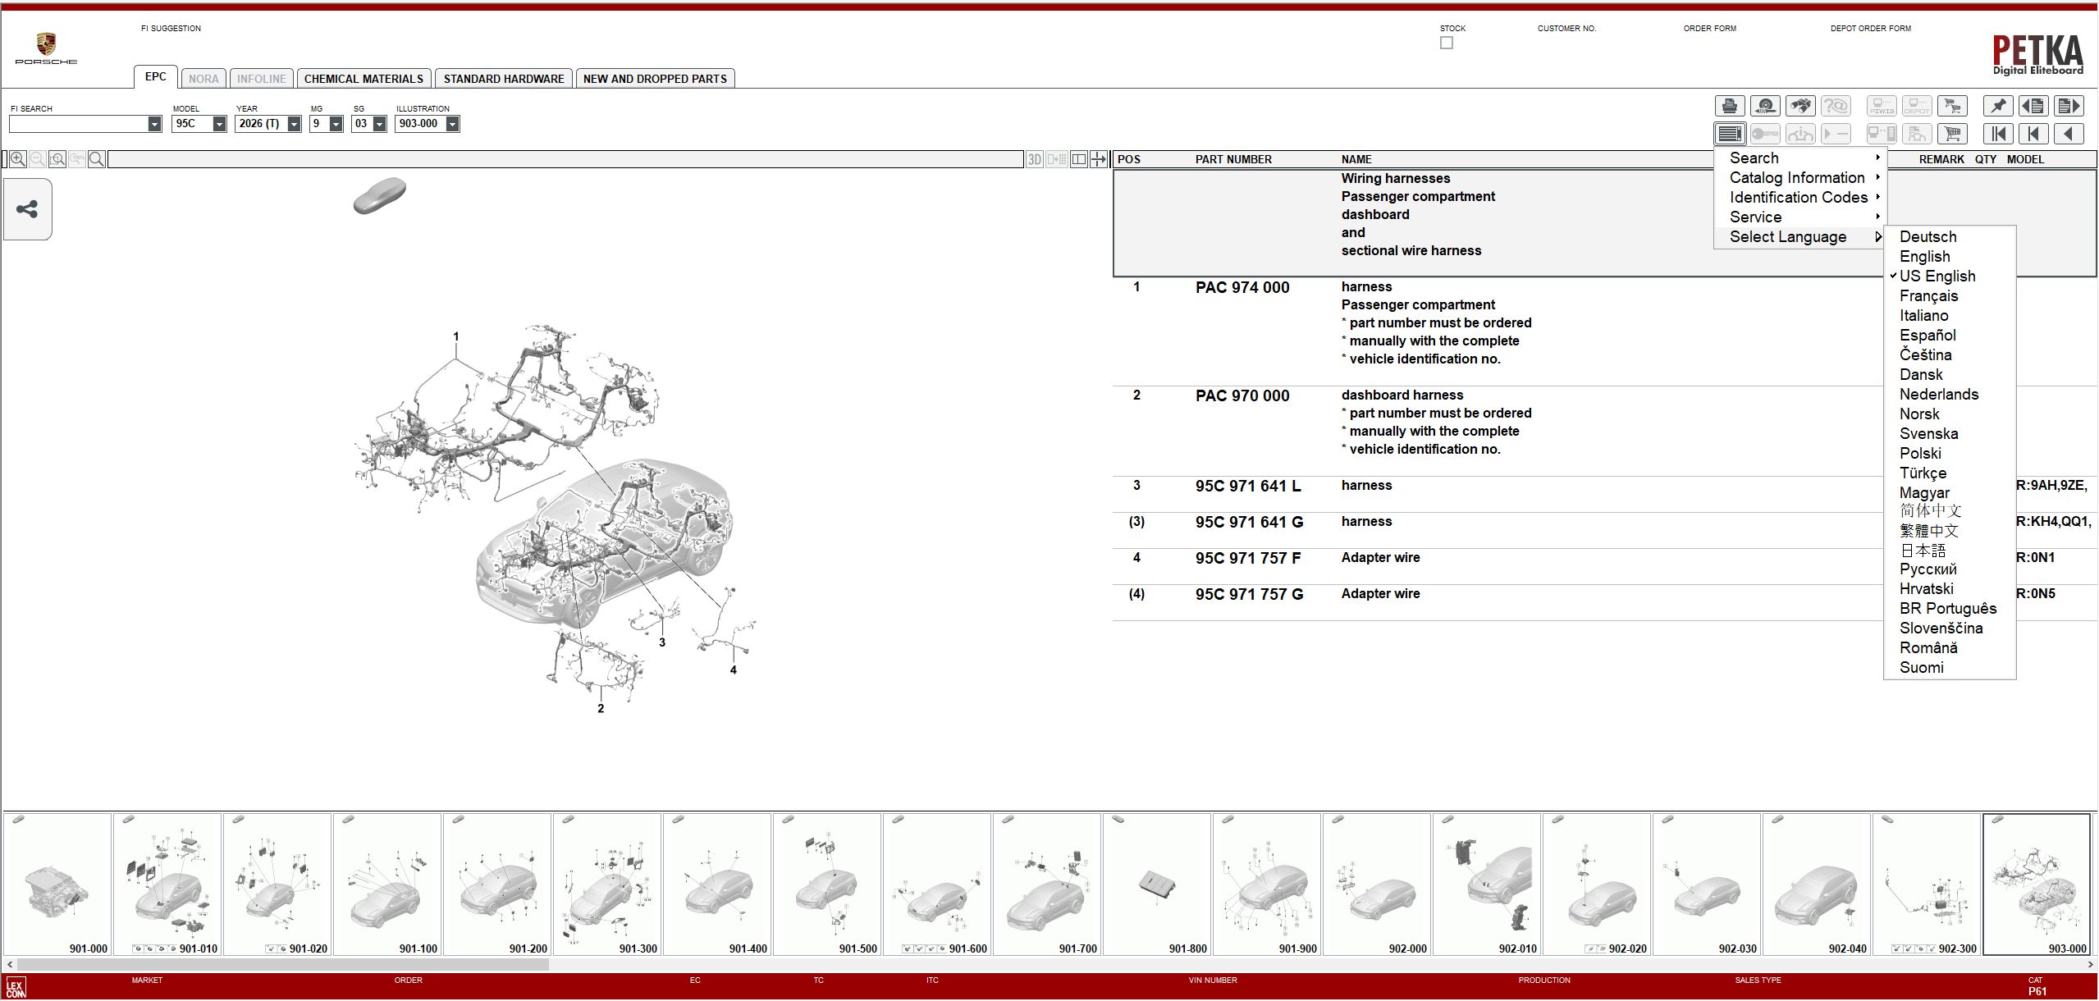The height and width of the screenshot is (1001, 2099).
Task: Open the Print dialog via printer icon
Action: click(1730, 105)
